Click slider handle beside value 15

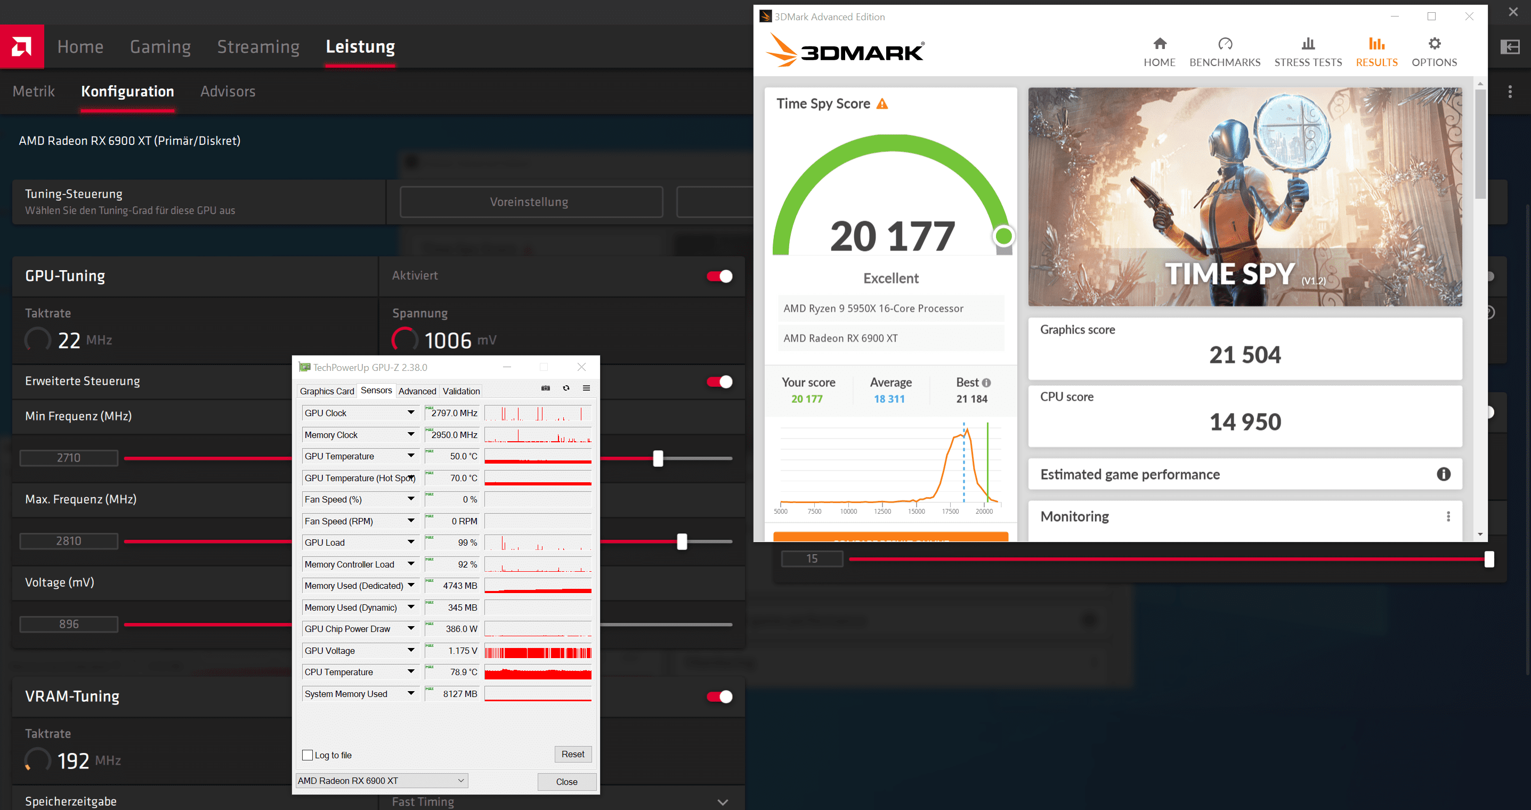pos(1489,558)
